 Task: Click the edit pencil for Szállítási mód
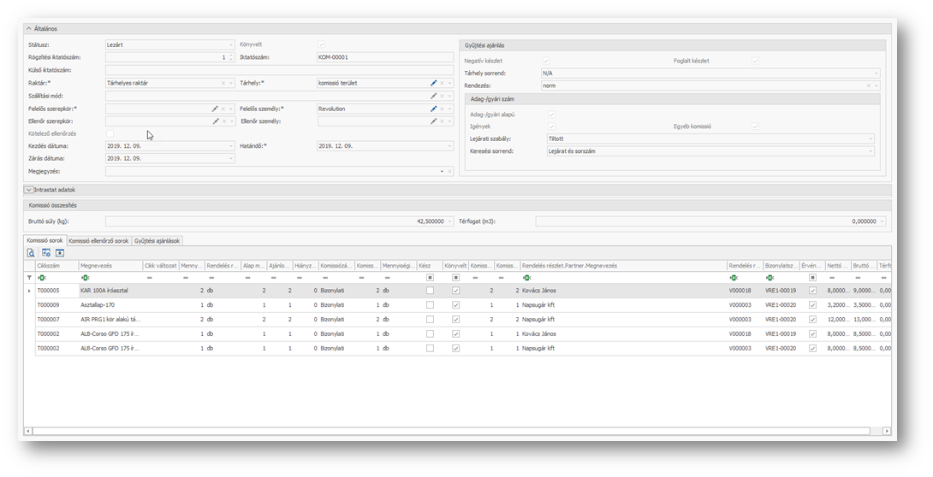[434, 96]
